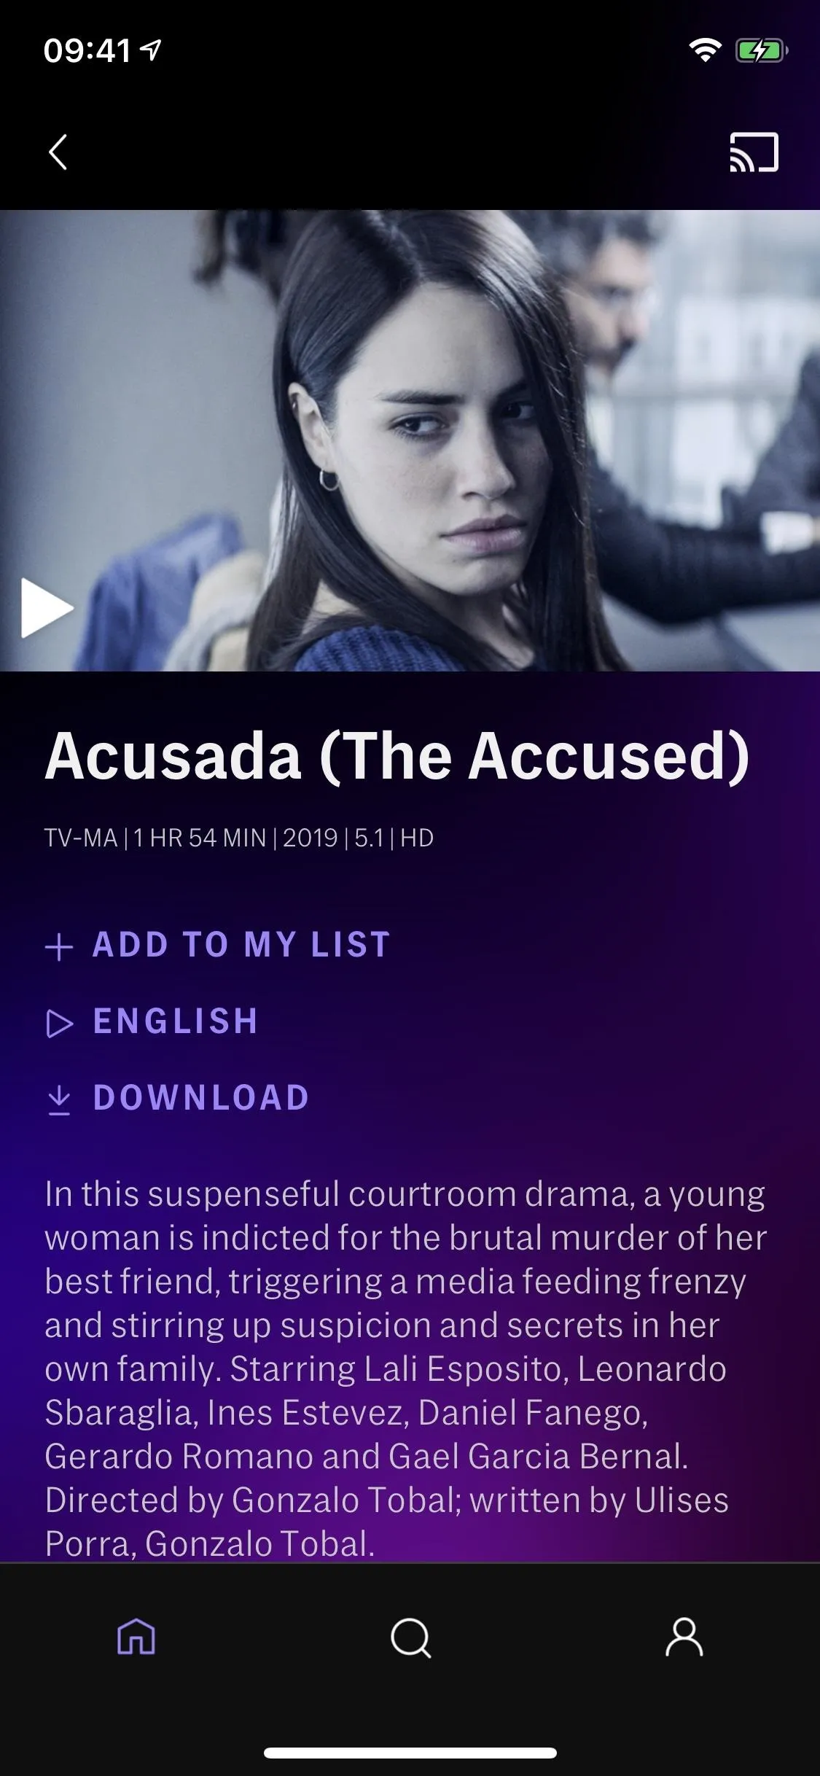This screenshot has height=1776, width=820.
Task: Tap the download arrow icon
Action: (59, 1100)
